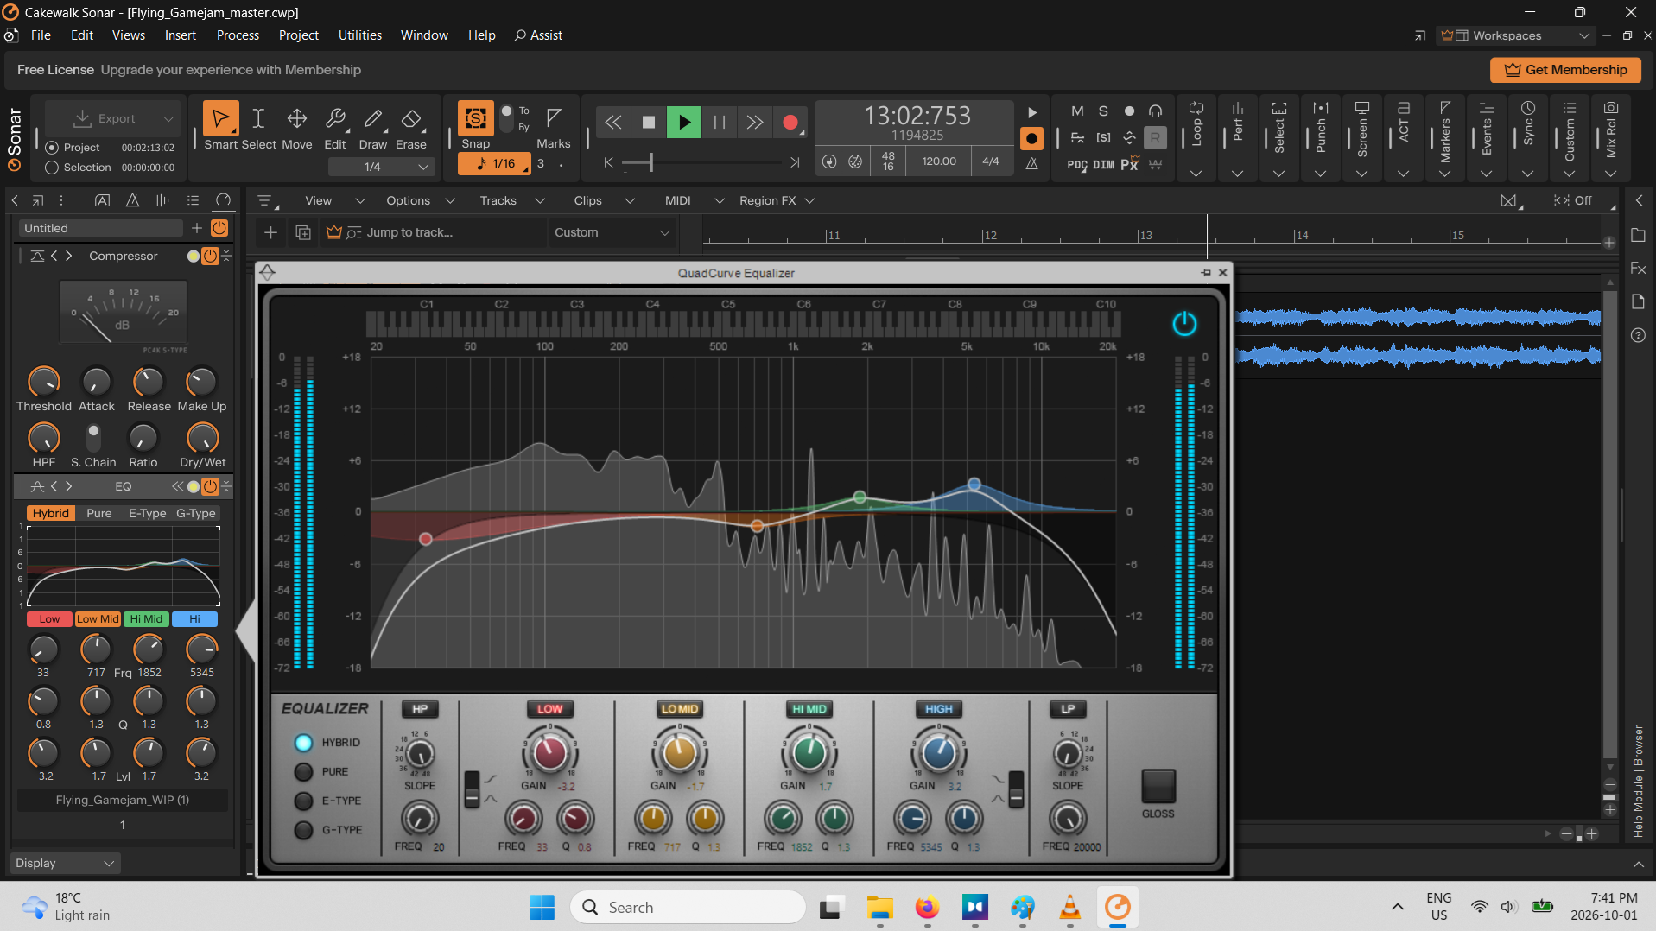Open the Export dropdown arrow
1656x931 pixels.
coord(168,118)
